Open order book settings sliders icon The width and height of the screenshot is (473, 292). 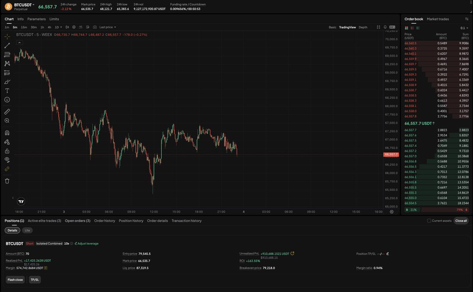point(467,19)
